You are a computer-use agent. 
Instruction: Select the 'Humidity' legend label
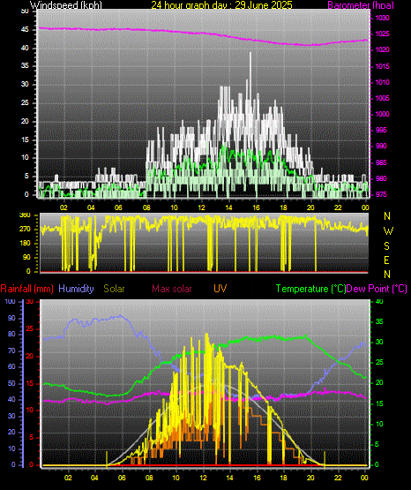click(x=76, y=289)
